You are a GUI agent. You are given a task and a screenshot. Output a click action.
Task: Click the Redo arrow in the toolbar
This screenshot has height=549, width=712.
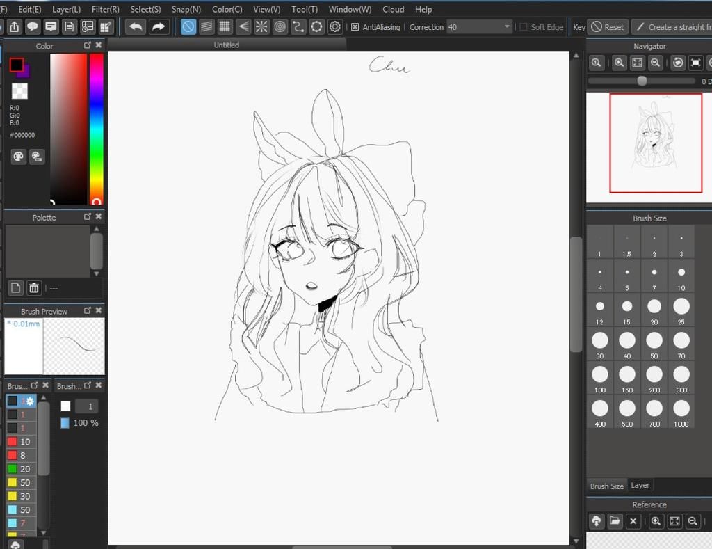click(158, 27)
